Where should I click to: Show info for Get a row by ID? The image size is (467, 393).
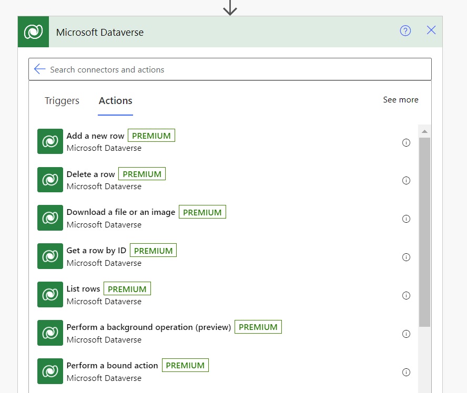point(406,257)
